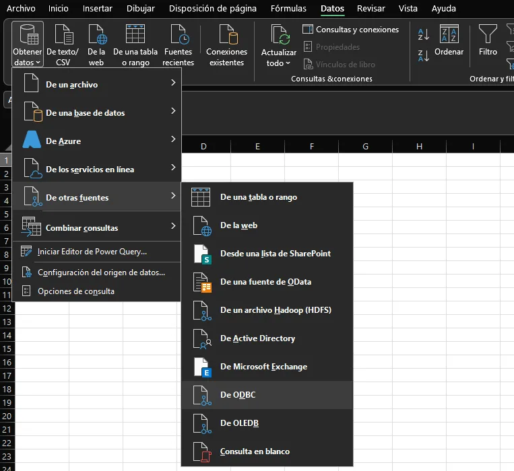514x471 pixels.
Task: Switch to the Inicio tab
Action: [x=59, y=9]
